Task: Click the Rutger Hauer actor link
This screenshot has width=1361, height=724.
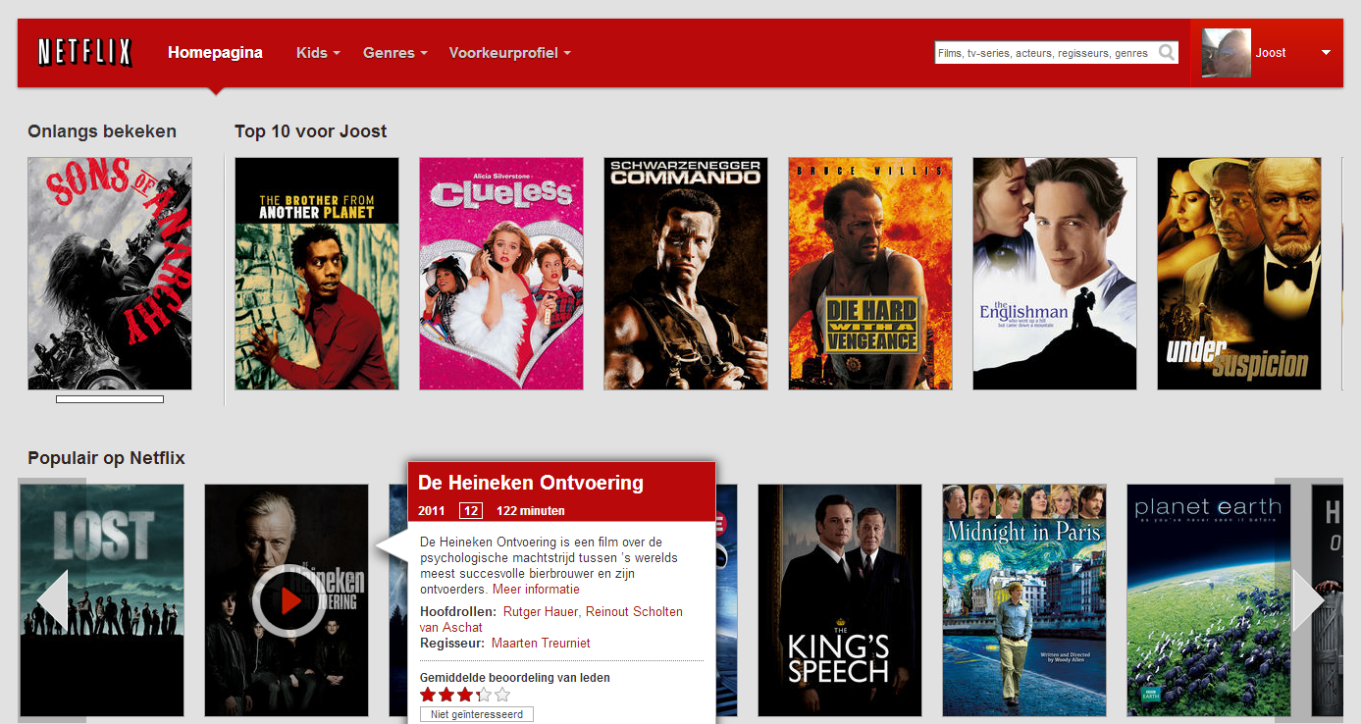Action: 543,611
